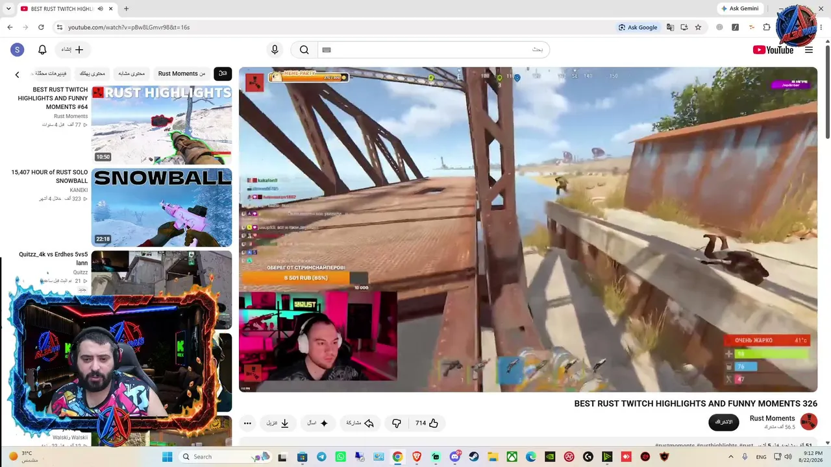831x467 pixels.
Task: Open 'BEST RUST TWITCH HIGHLIGHTS AND FUNNY MOMENTS #64' title
Action: click(x=53, y=98)
